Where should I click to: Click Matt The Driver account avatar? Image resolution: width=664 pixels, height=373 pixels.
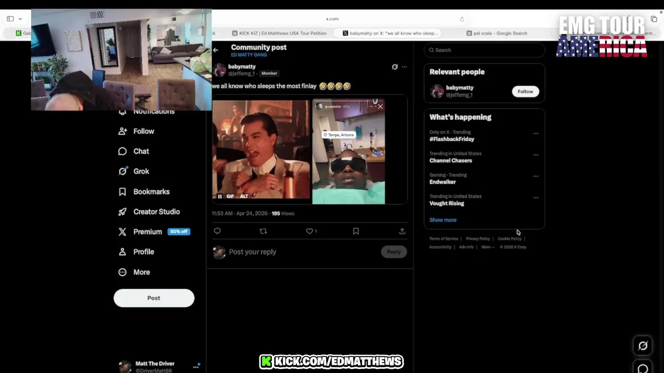point(125,367)
